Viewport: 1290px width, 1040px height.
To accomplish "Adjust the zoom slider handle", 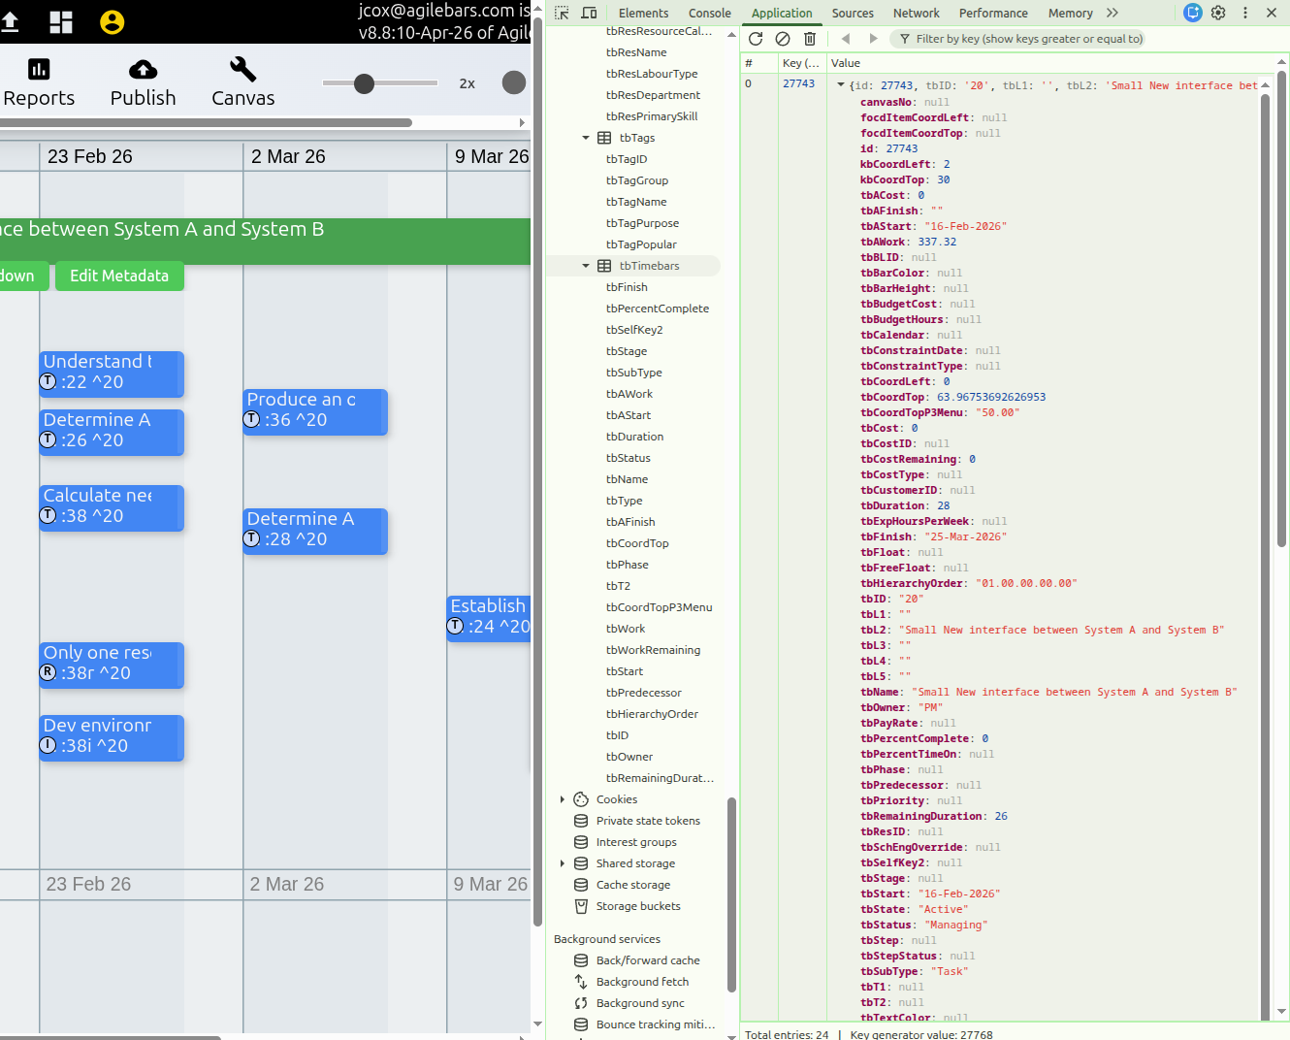I will (x=364, y=83).
